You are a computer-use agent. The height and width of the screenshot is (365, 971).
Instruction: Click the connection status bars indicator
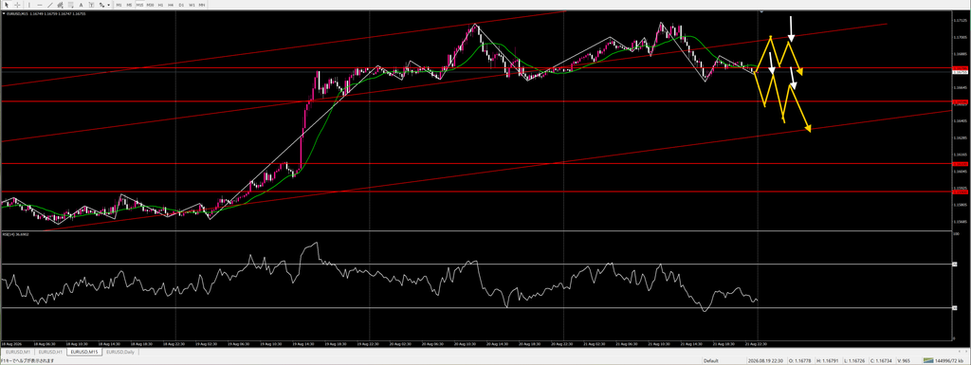tap(929, 360)
